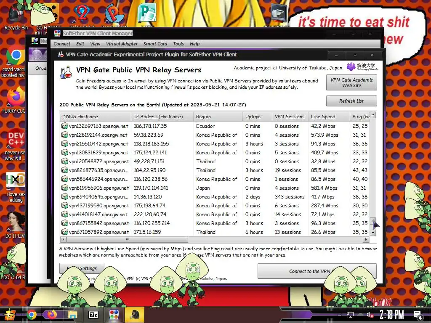Click server icon for vpn132697163.opengw.net
The height and width of the screenshot is (323, 431).
pyautogui.click(x=64, y=126)
